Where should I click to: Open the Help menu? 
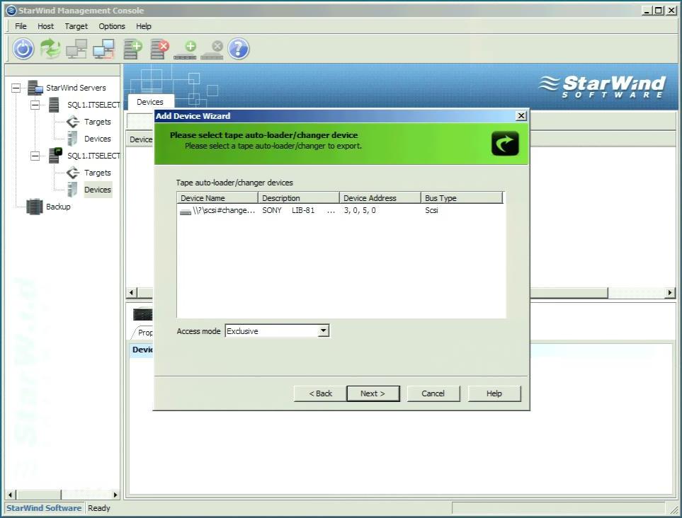[x=144, y=26]
